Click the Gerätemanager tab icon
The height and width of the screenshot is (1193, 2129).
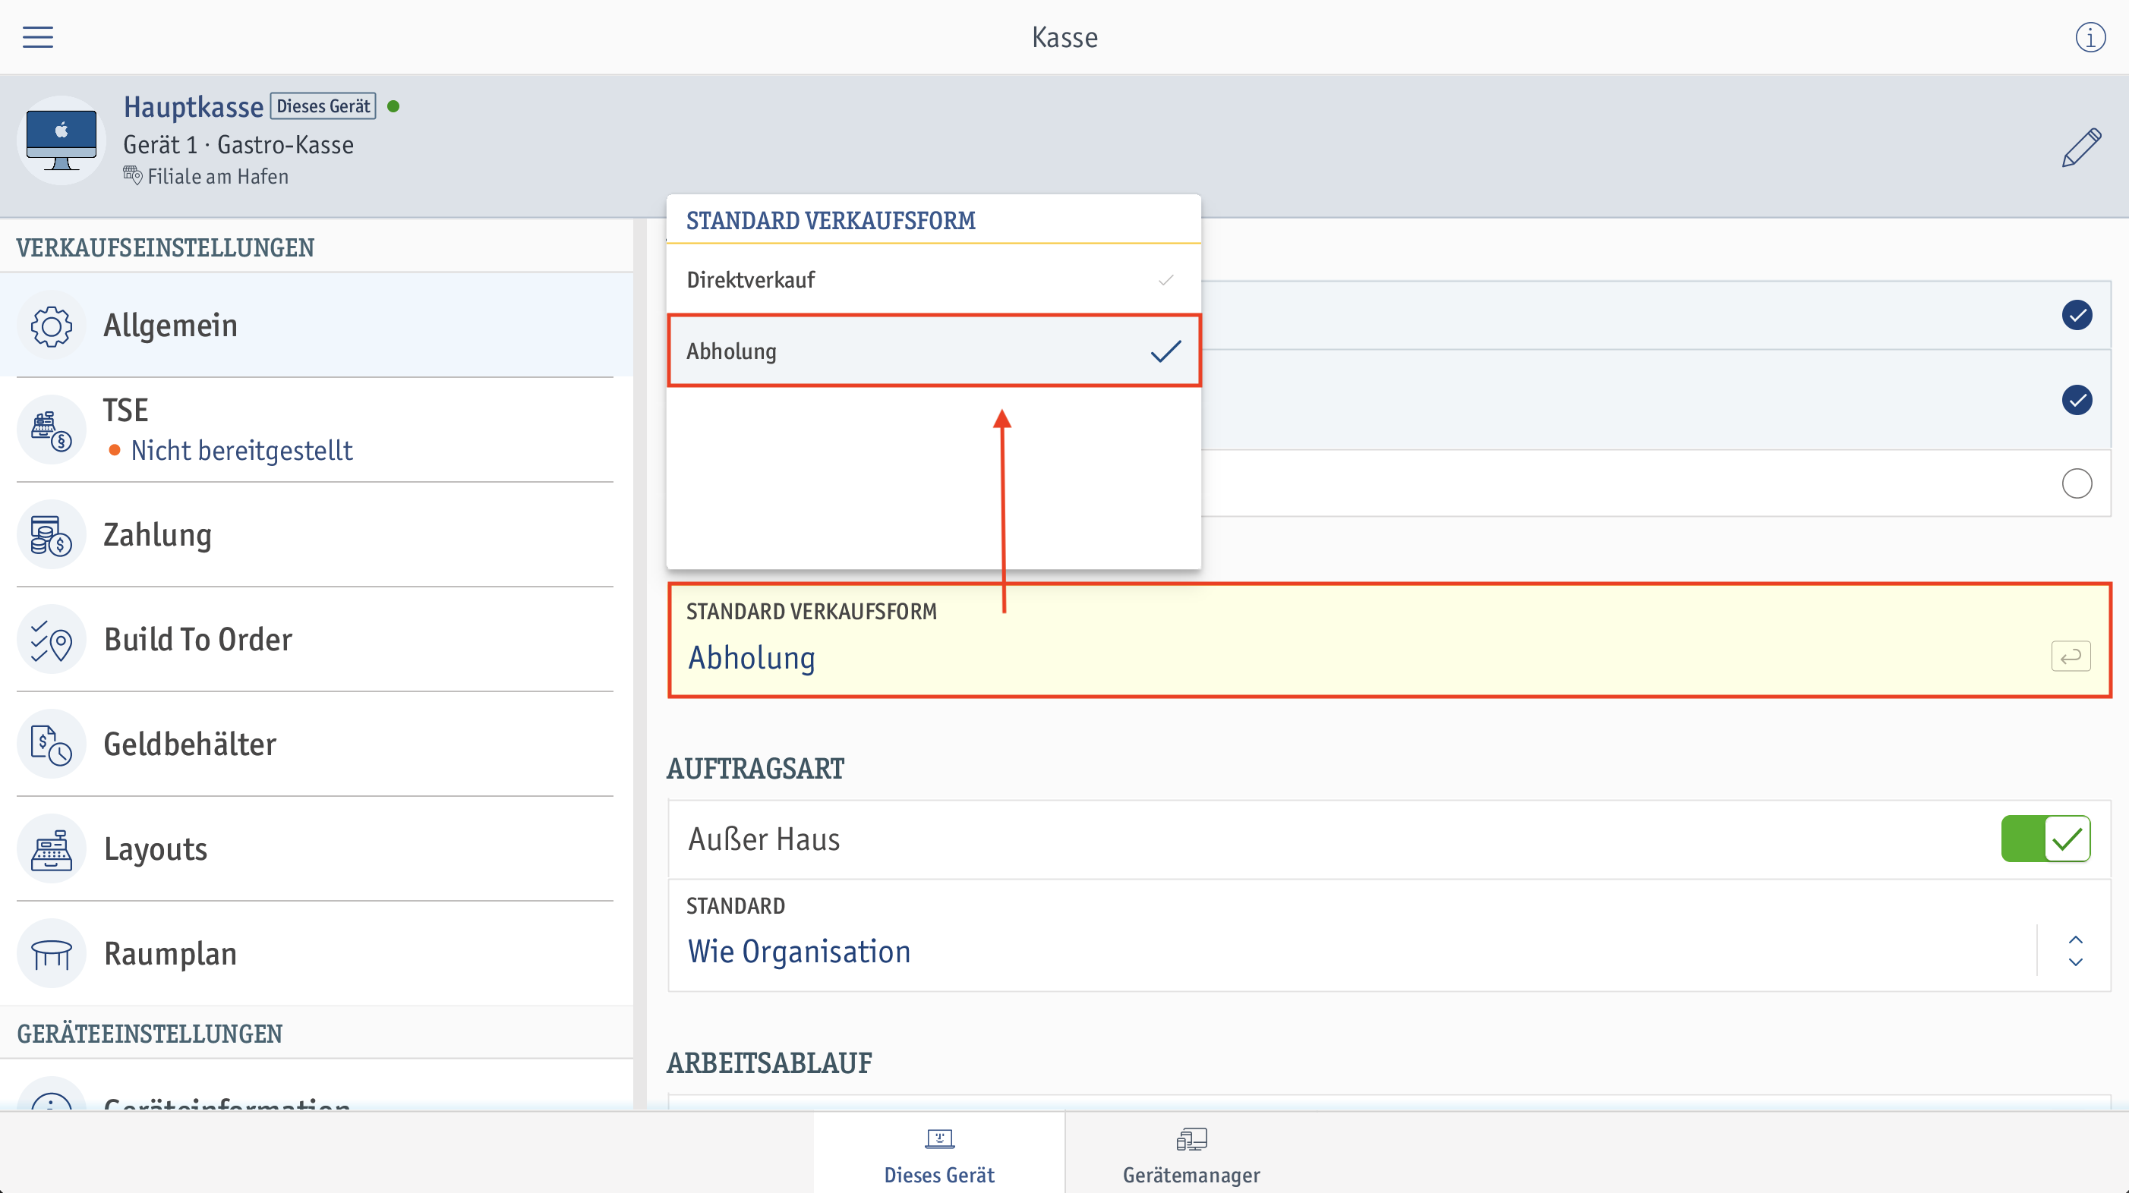coord(1191,1139)
